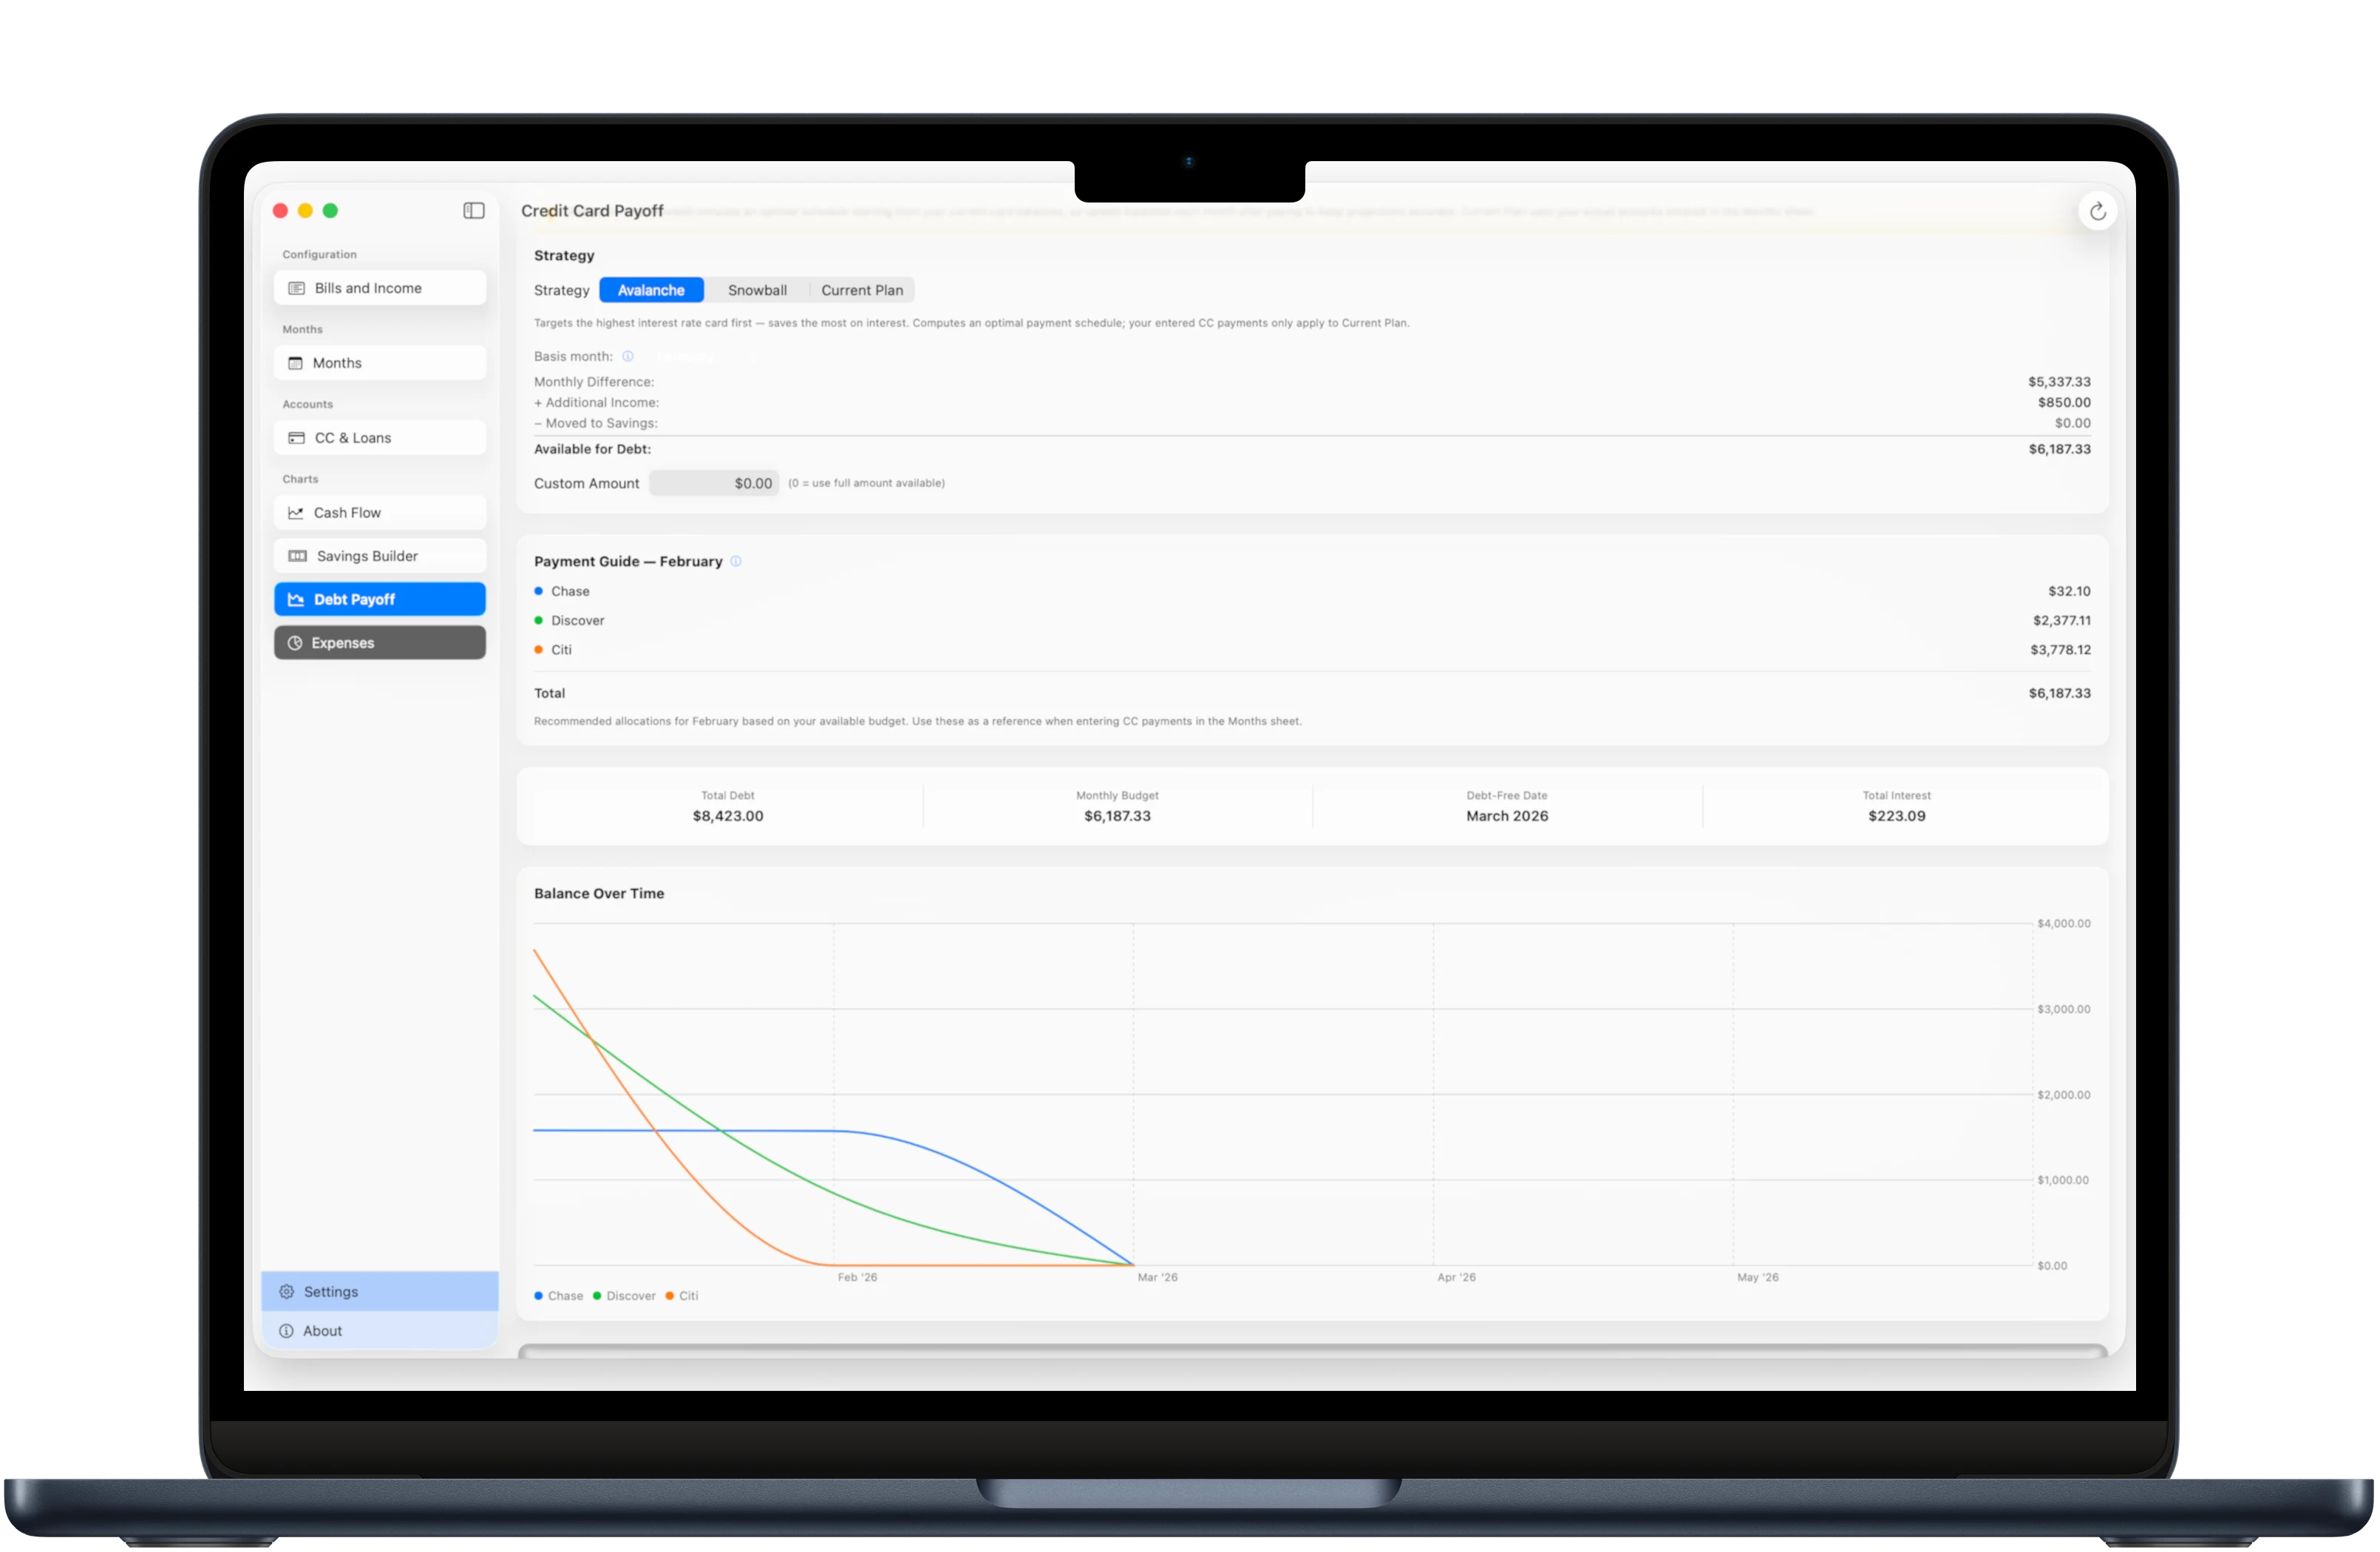This screenshot has height=1552, width=2380.
Task: Click the Bills and Income list icon
Action: (x=296, y=288)
